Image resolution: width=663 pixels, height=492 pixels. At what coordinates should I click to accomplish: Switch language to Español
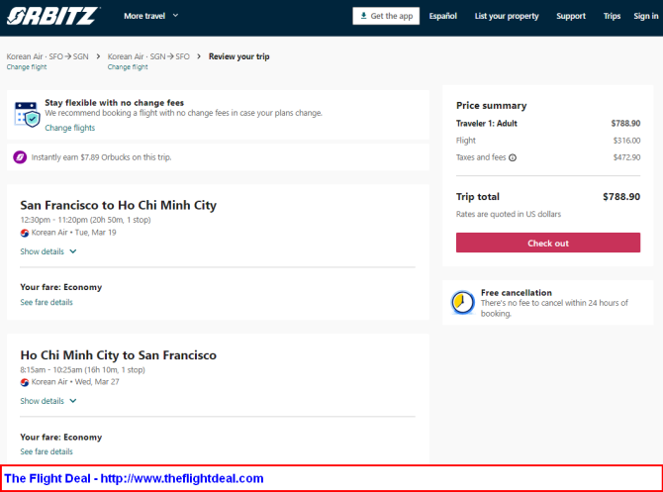tap(442, 16)
